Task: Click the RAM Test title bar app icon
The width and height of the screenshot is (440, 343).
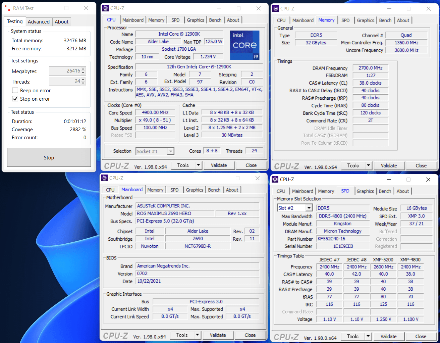Action: tap(7, 8)
